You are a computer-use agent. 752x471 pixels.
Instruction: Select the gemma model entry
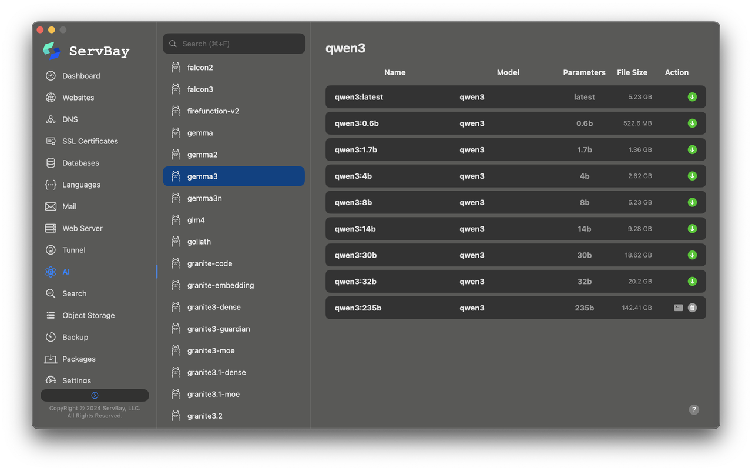234,133
